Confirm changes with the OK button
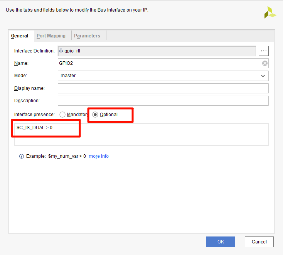Viewport: 283px width, 255px height. click(x=221, y=241)
